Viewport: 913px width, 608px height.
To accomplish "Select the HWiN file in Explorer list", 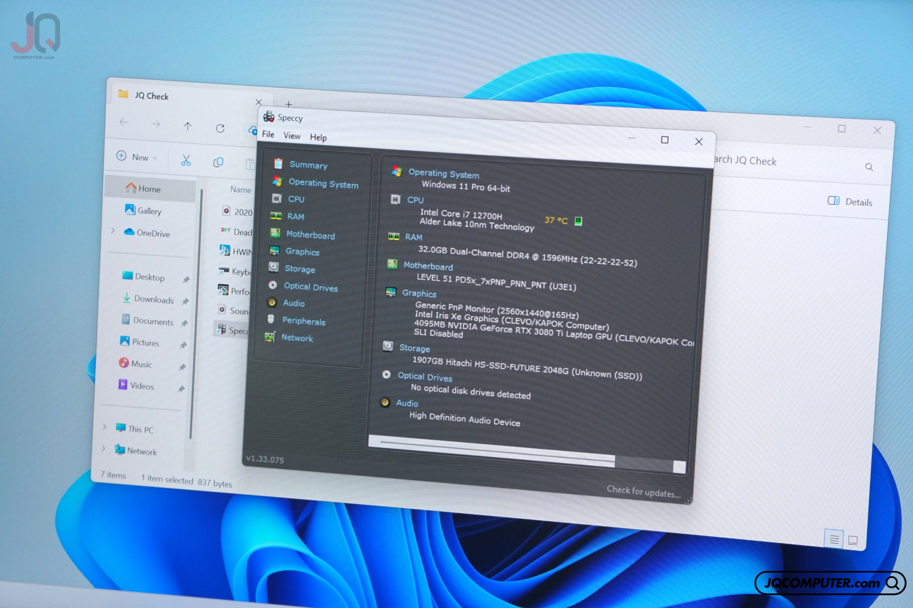I will click(x=236, y=251).
